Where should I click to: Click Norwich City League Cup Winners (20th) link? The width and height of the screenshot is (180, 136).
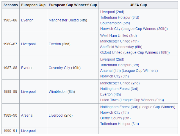[x=134, y=29]
